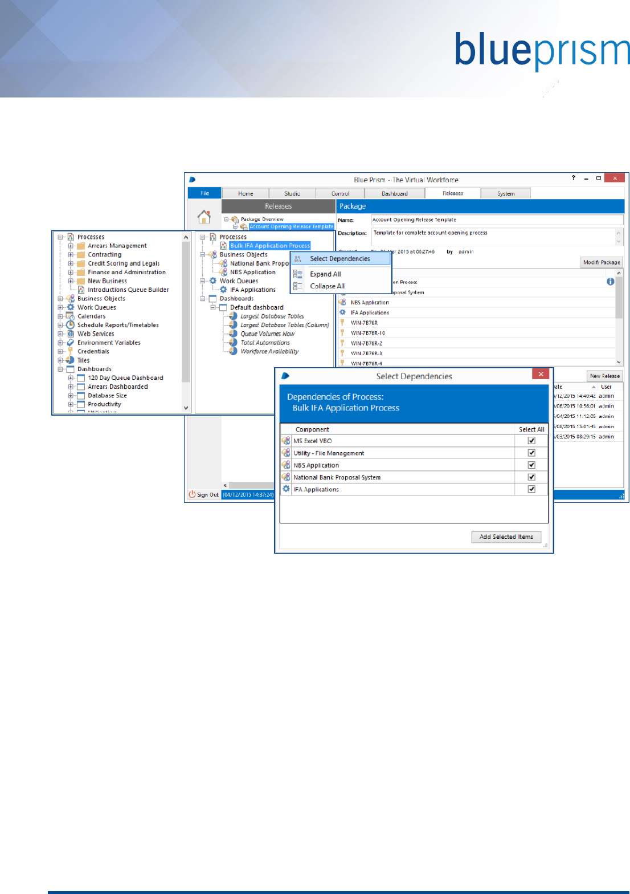Uncheck the MS Excel VBO checkbox

click(x=531, y=441)
